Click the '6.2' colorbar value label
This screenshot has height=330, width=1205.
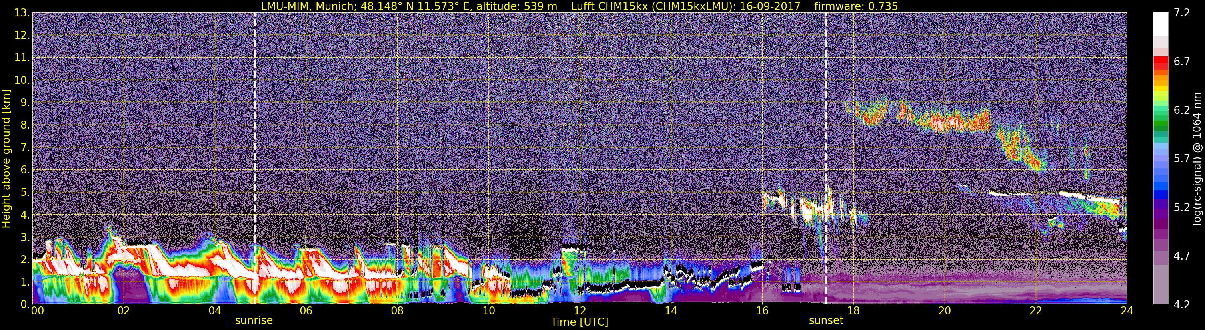coord(1182,110)
